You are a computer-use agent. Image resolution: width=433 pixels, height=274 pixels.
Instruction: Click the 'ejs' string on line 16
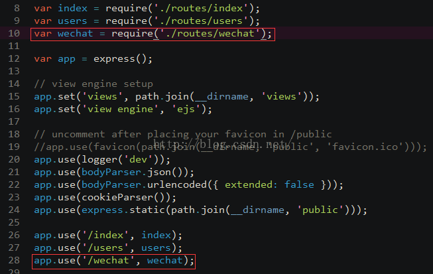(186, 109)
